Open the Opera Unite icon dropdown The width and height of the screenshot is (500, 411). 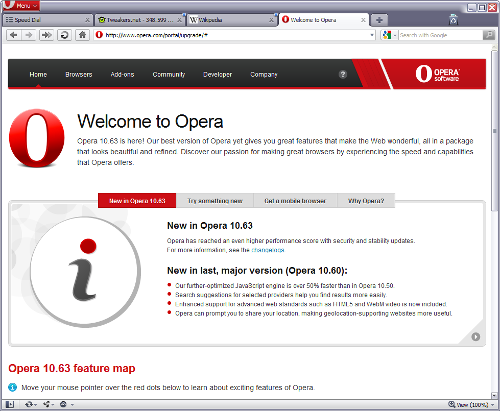pos(49,404)
